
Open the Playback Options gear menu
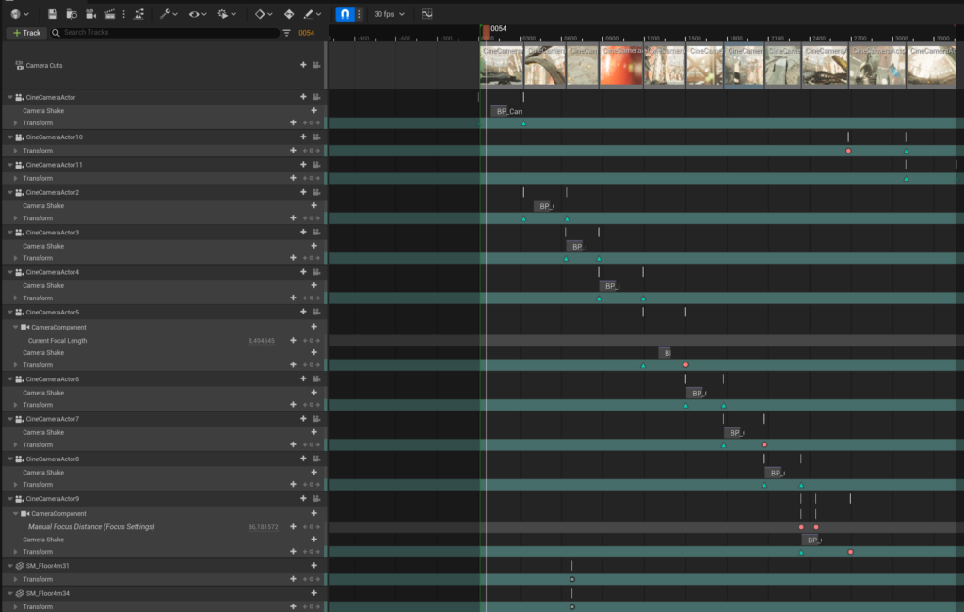(x=227, y=13)
